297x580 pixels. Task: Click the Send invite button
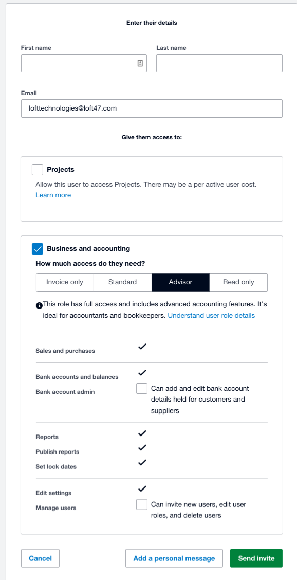tap(256, 558)
